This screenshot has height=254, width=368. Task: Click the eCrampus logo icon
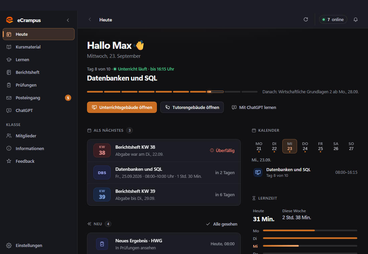pyautogui.click(x=10, y=20)
